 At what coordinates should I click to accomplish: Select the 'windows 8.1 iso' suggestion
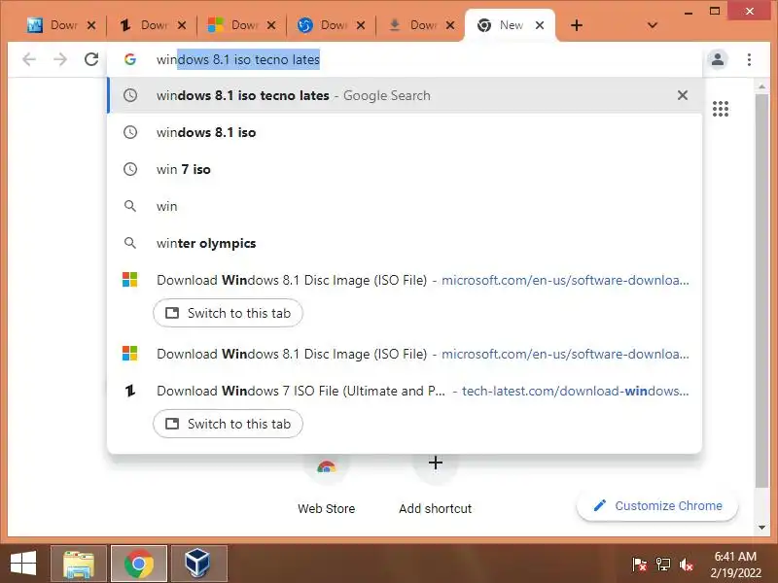405,132
